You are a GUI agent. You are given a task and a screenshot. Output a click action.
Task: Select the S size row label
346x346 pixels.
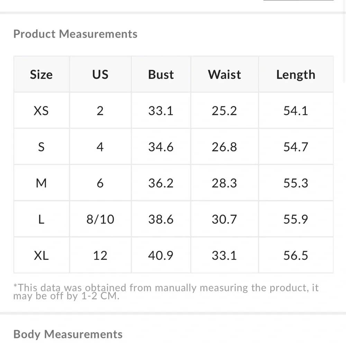tap(41, 147)
